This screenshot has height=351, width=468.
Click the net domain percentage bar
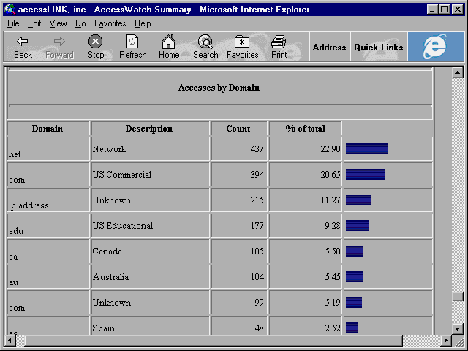point(366,149)
